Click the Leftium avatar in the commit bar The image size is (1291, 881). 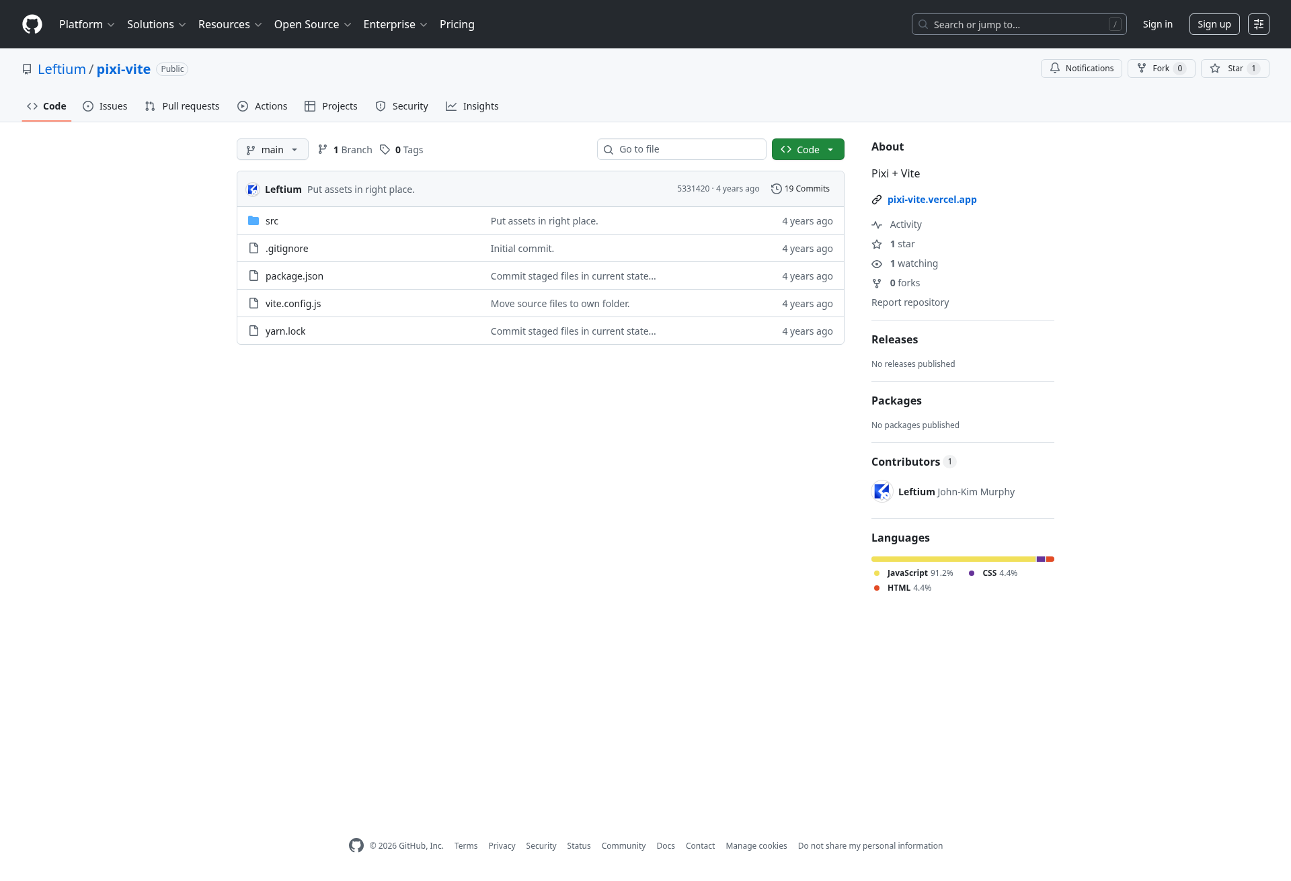[253, 189]
